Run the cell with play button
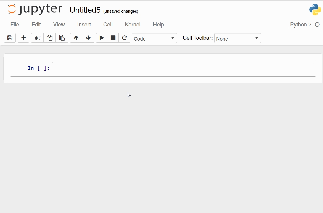Screen dimensions: 323x213 pyautogui.click(x=102, y=38)
